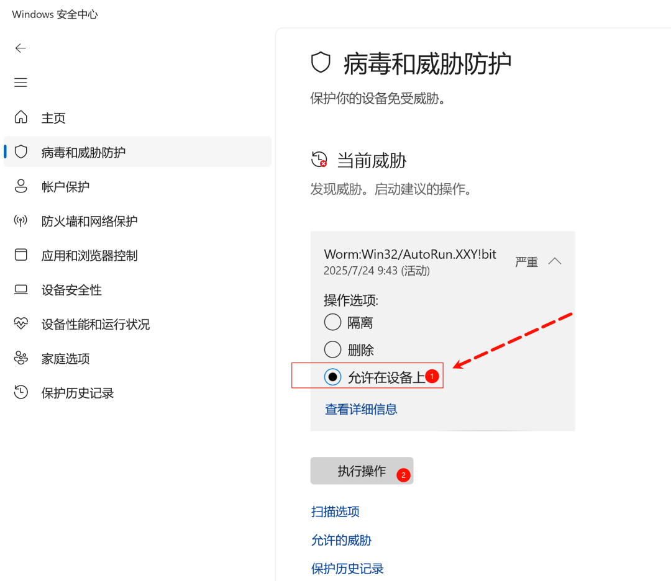The image size is (671, 581).
Task: Click the antenna icon beside 防火墙和网络保护
Action: [21, 220]
